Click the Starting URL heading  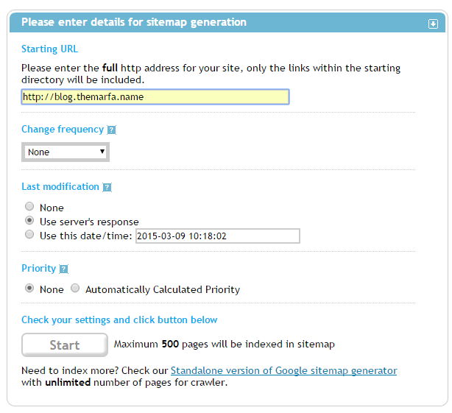coord(50,49)
